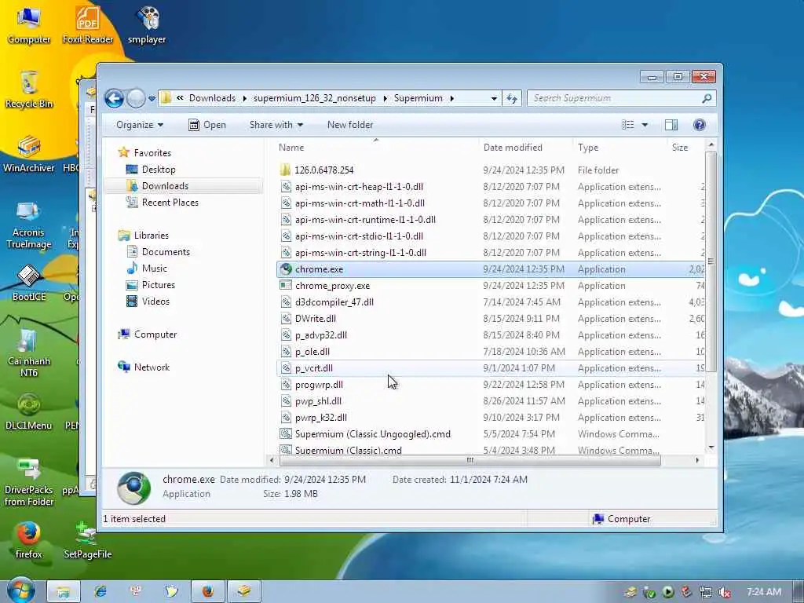The image size is (804, 603).
Task: Click the Forward navigation arrow button
Action: [x=136, y=98]
